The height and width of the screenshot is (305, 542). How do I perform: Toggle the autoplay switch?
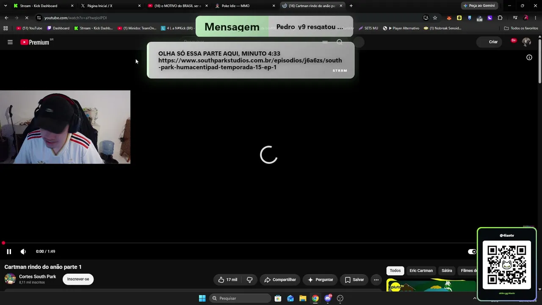(x=472, y=252)
